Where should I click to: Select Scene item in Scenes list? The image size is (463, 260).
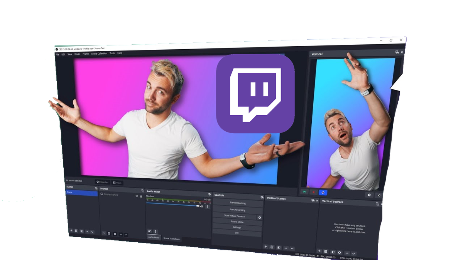click(81, 193)
